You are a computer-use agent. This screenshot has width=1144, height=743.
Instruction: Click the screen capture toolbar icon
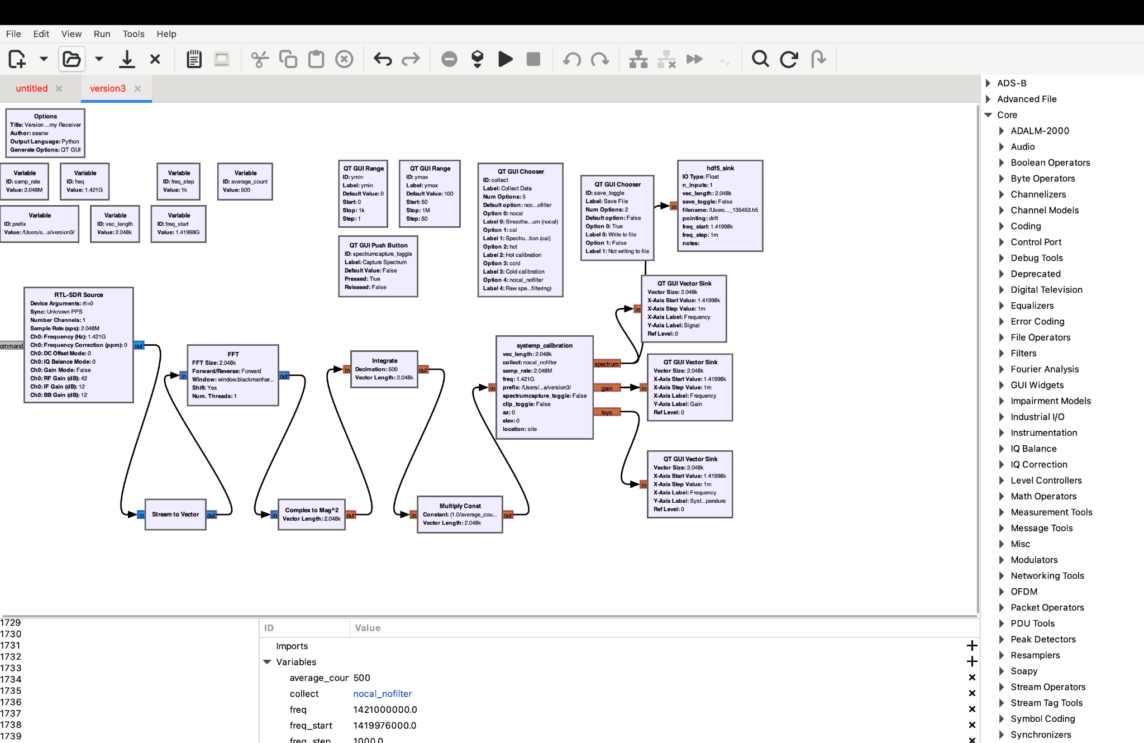click(x=222, y=59)
